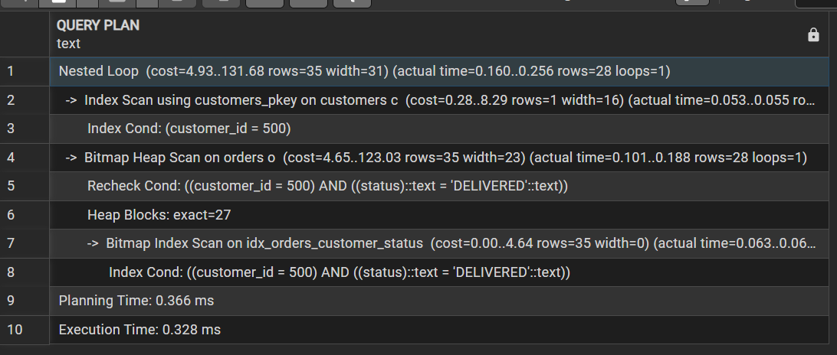Select row number 1 header
The image size is (837, 355).
pos(25,71)
